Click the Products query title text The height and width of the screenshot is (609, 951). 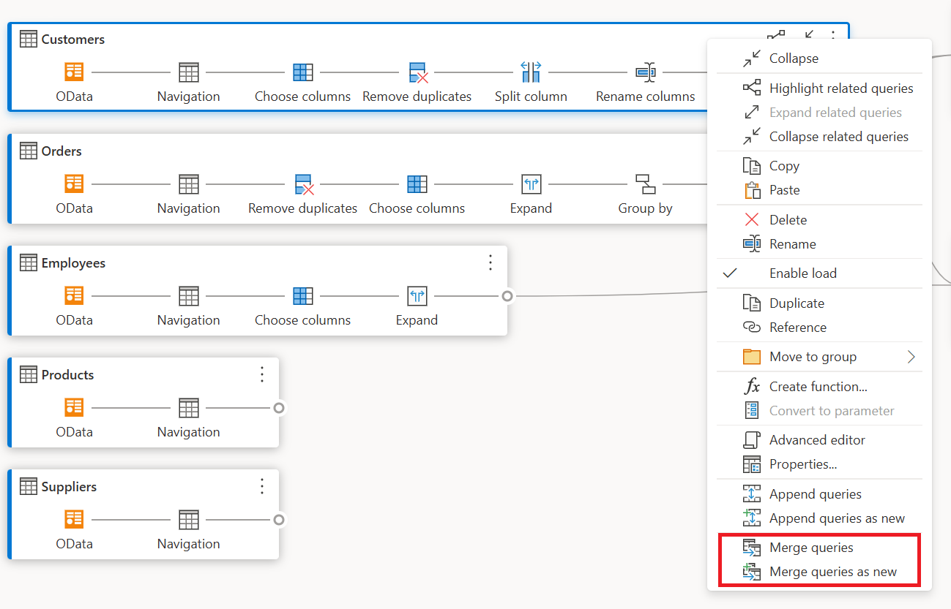[x=68, y=375]
